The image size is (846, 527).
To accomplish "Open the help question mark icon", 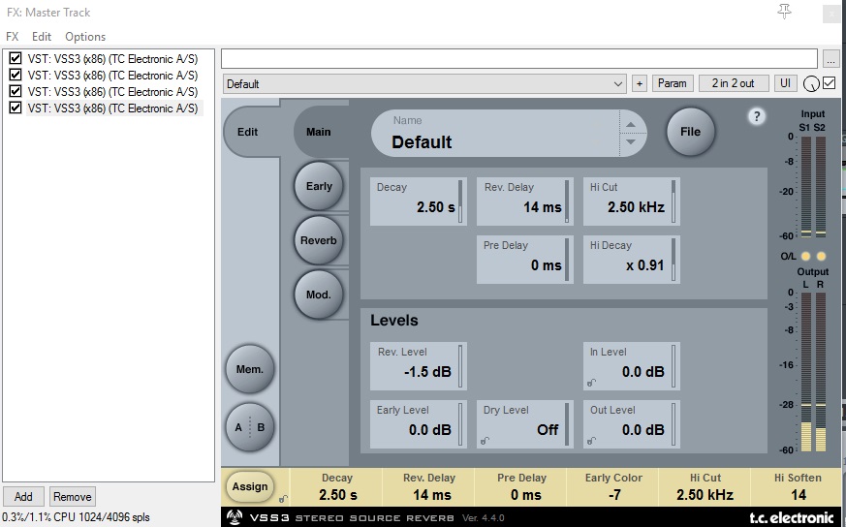I will (757, 116).
